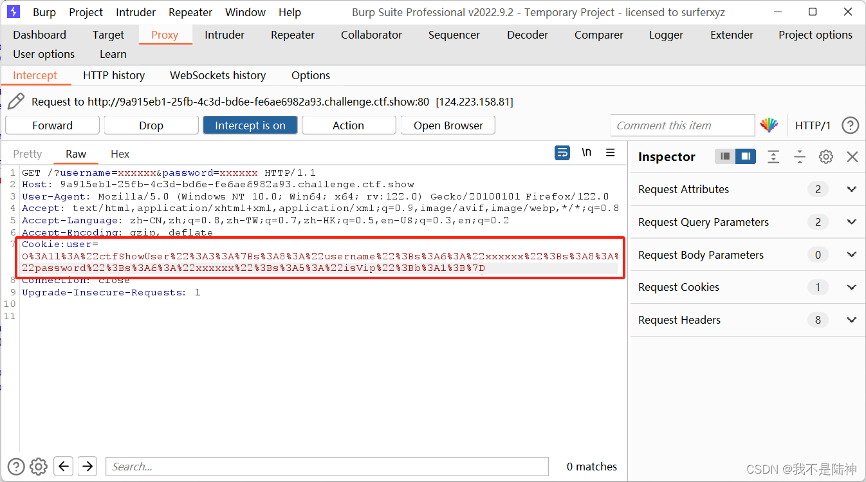Click the Upgrade-Insecure-Requests header line

pyautogui.click(x=111, y=293)
